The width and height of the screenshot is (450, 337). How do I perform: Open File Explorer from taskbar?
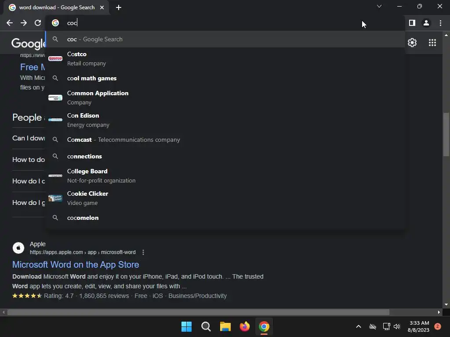pos(225,326)
